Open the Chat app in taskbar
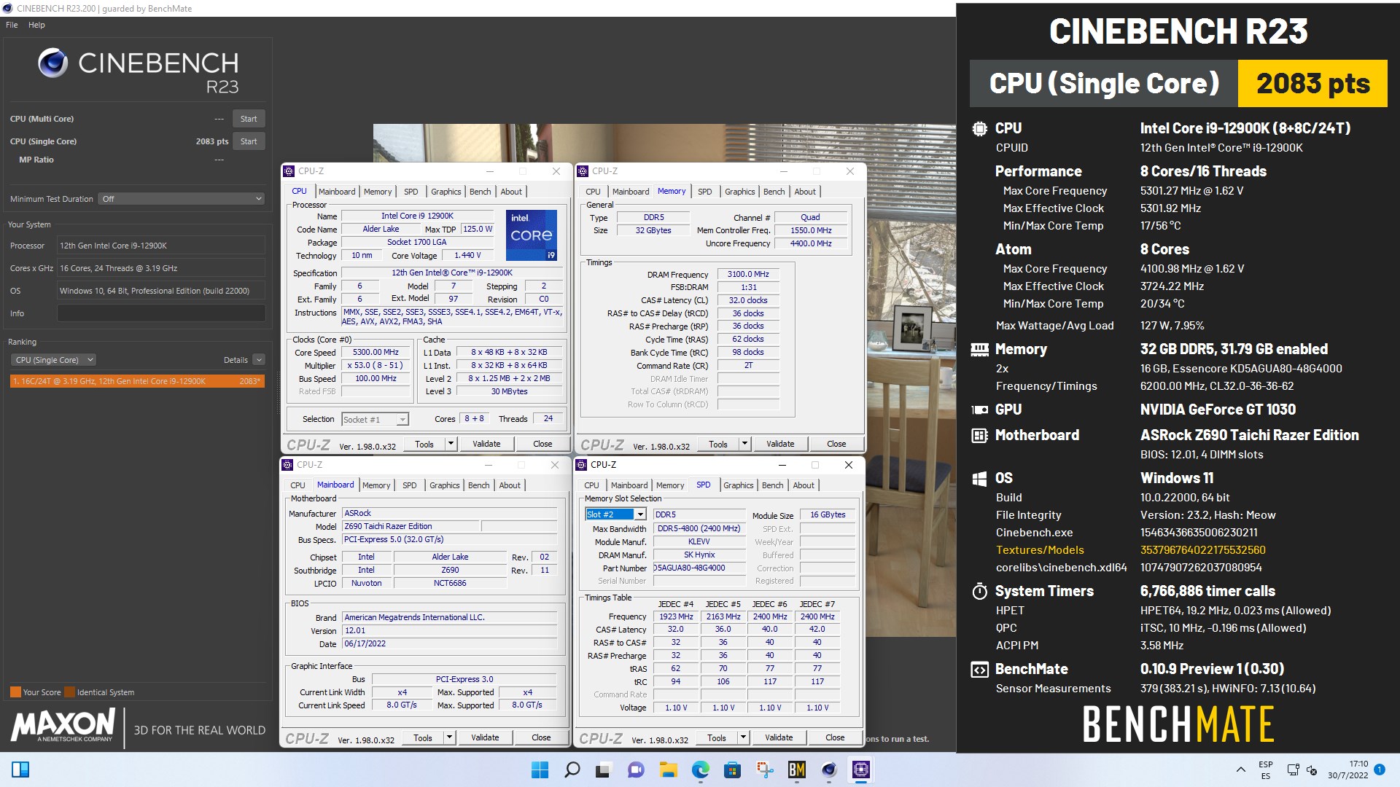Viewport: 1400px width, 787px height. (x=636, y=770)
